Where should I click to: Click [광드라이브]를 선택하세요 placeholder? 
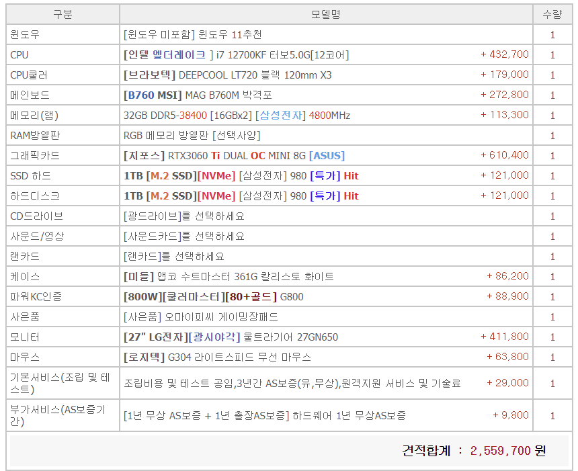tap(184, 216)
